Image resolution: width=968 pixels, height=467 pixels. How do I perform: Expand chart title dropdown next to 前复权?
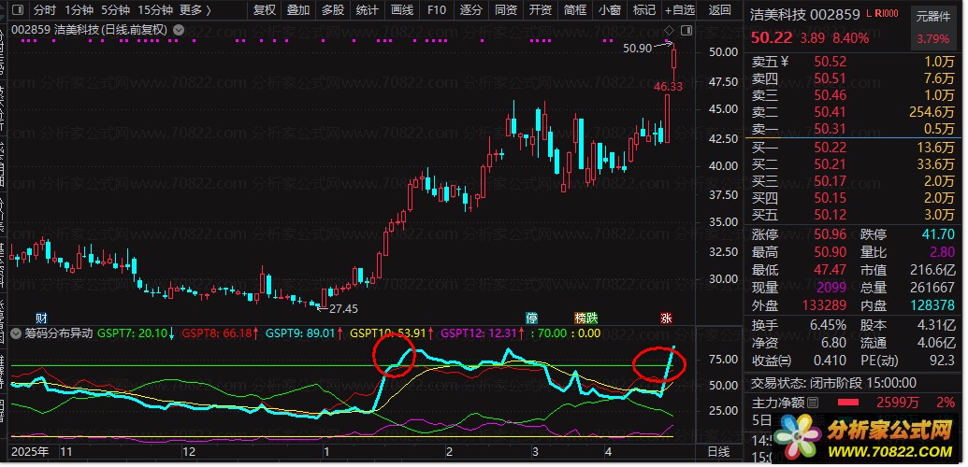coord(179,29)
